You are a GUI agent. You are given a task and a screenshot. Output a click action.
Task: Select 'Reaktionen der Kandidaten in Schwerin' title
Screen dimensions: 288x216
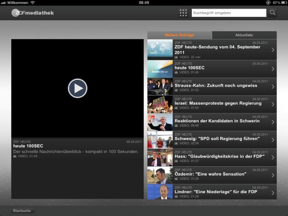(217, 121)
